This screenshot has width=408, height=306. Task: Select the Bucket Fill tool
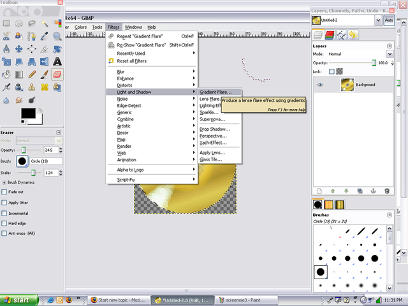pyautogui.click(x=6, y=75)
